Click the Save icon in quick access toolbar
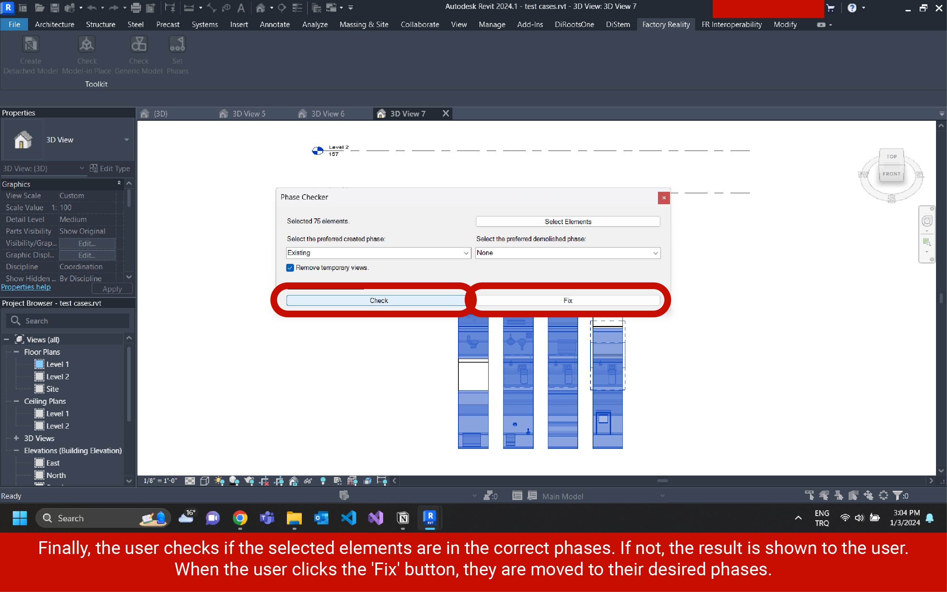947x592 pixels. 54,7
